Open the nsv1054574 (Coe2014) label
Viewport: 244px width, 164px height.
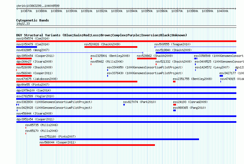coord(33,38)
